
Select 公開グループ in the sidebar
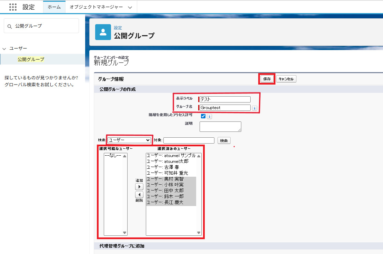point(31,59)
